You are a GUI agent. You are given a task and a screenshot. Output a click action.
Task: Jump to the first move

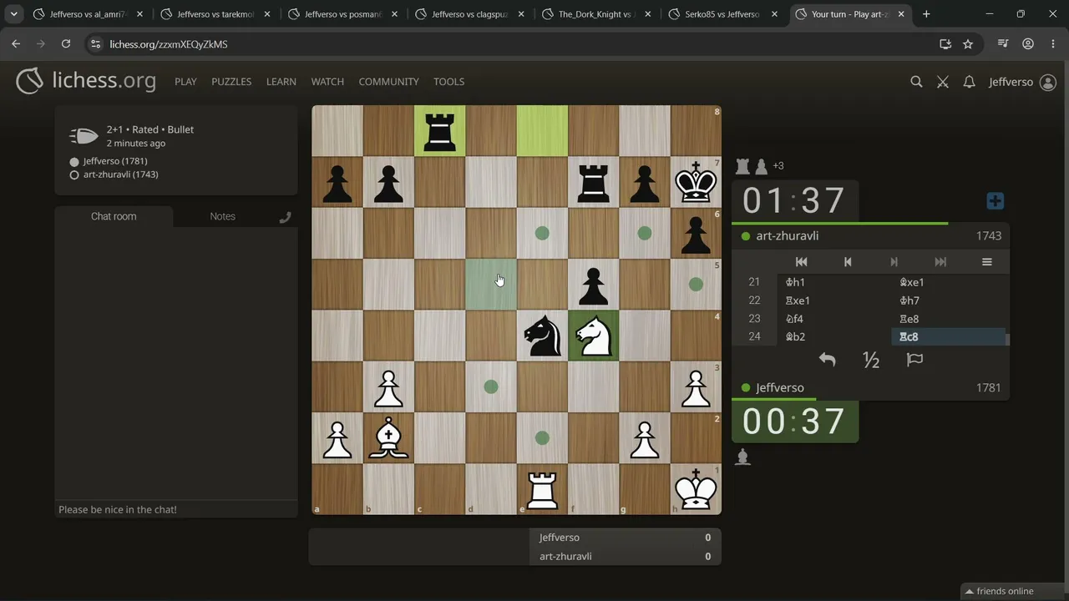801,262
